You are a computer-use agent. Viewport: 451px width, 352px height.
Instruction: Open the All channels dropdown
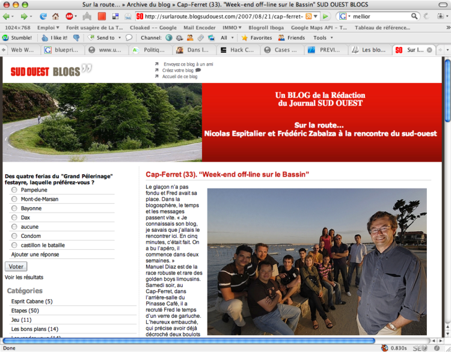click(x=227, y=38)
